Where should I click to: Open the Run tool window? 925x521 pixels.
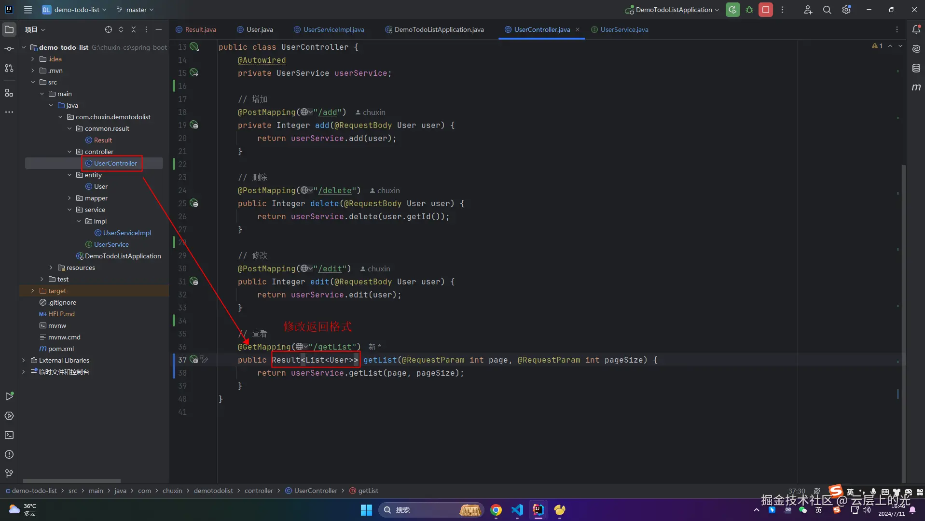tap(9, 396)
